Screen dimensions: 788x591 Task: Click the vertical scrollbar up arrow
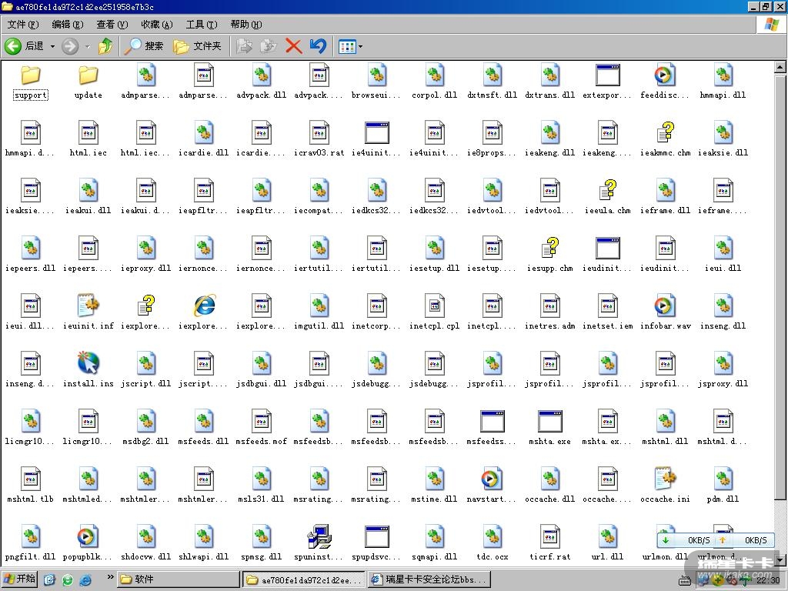[x=780, y=66]
